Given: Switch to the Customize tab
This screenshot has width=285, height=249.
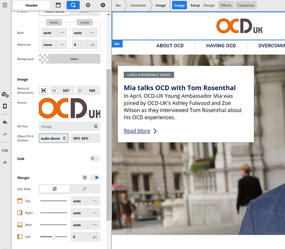Looking at the screenshot, I should click(246, 5).
